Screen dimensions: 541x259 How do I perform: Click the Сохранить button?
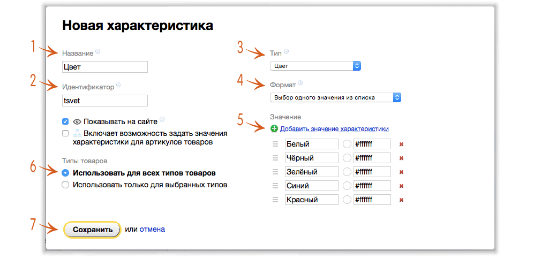(x=93, y=230)
